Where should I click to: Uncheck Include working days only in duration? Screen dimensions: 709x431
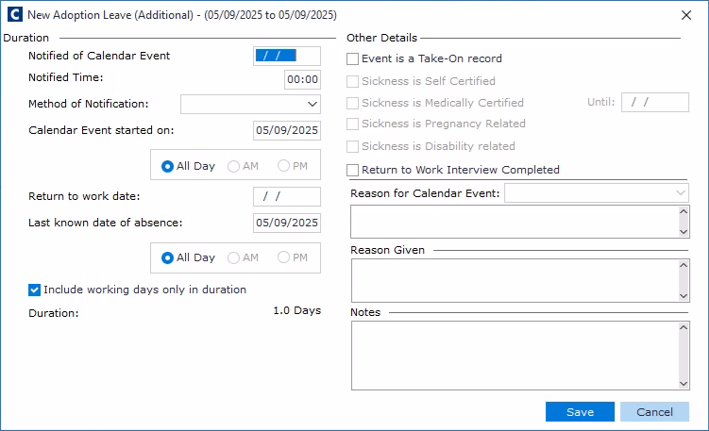click(35, 290)
